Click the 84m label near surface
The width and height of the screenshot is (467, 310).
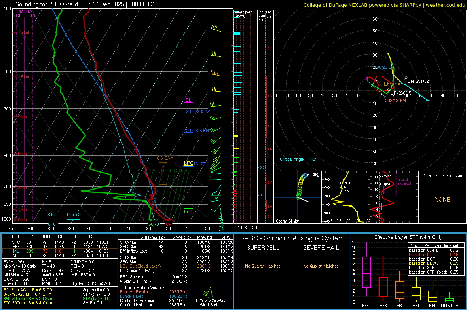[x=51, y=215]
